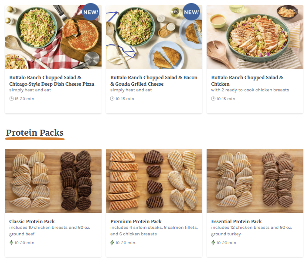This screenshot has height=258, width=306.
Task: Select the Buffalo Ranch Chopped Salad & Chicken title
Action: click(247, 80)
